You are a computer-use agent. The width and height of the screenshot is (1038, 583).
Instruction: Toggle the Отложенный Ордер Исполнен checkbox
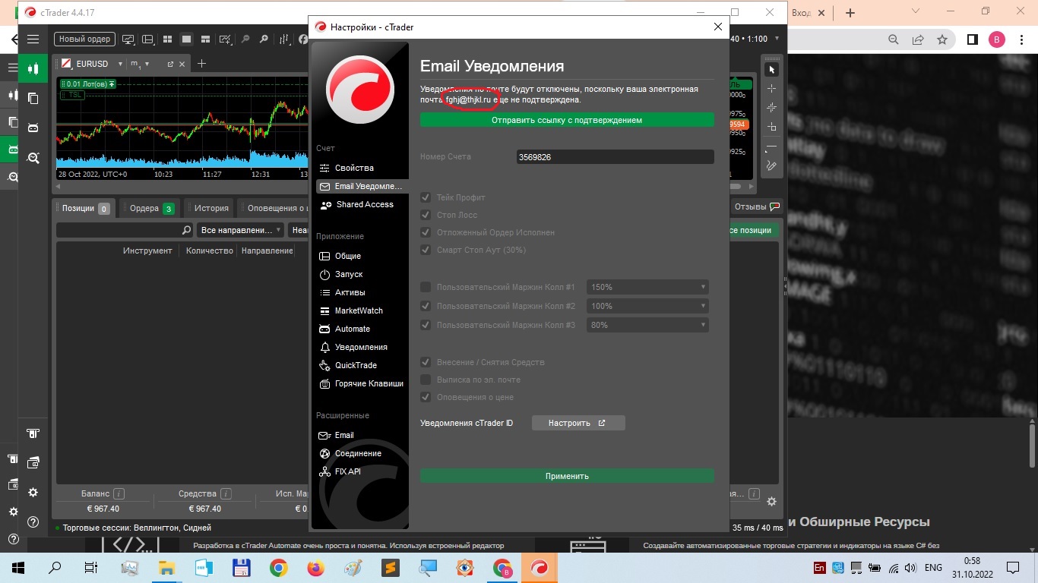(426, 232)
